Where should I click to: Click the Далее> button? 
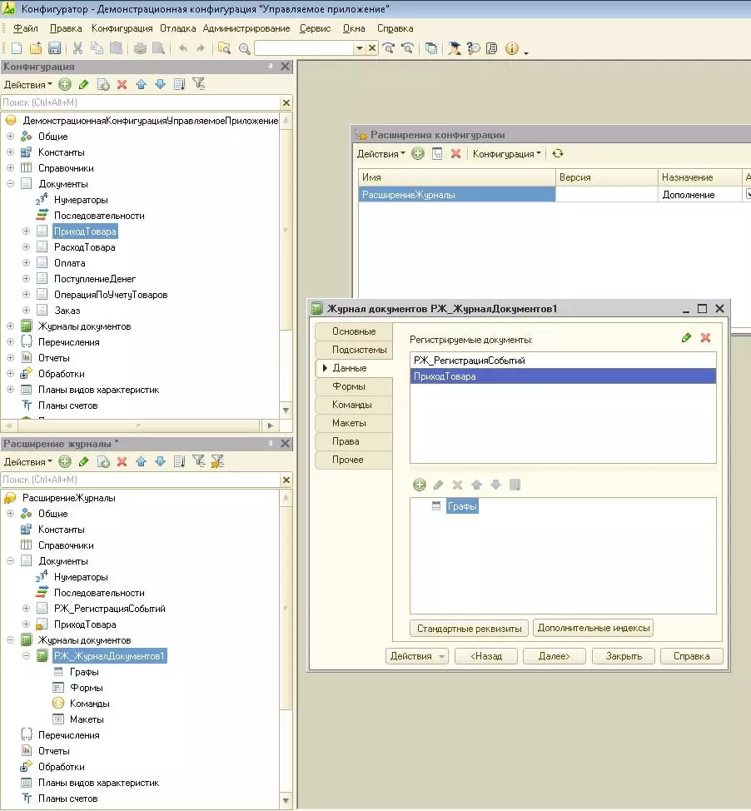554,656
